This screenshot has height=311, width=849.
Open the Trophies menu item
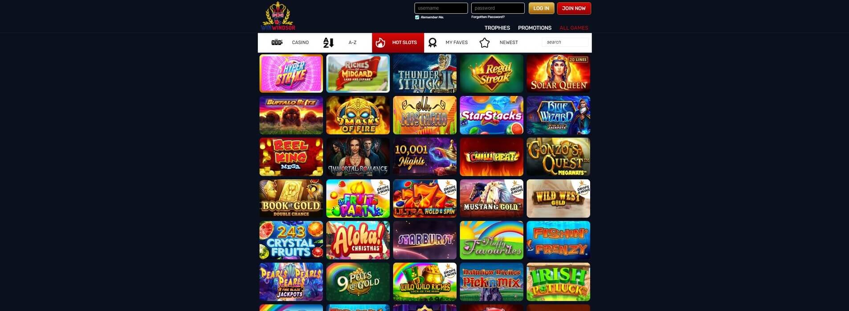(497, 28)
